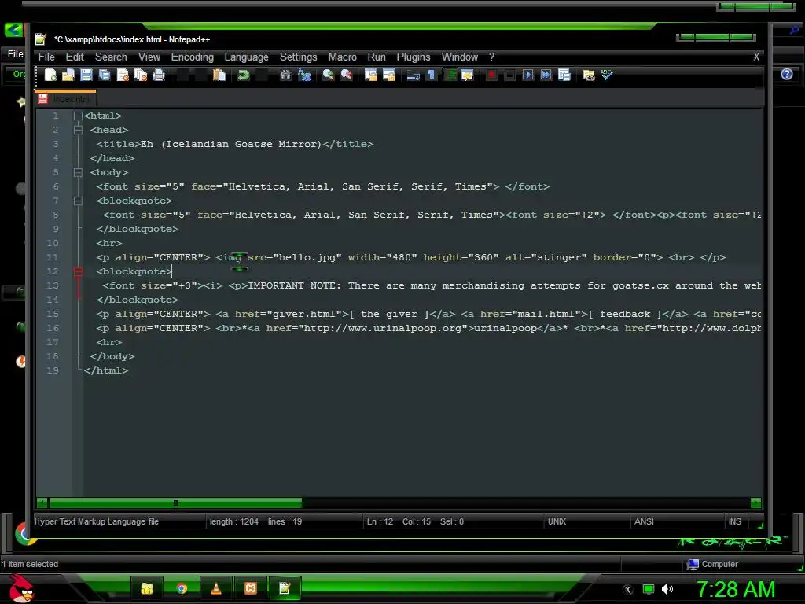Open the ? help menu
Screen dimensions: 805x604
click(491, 57)
